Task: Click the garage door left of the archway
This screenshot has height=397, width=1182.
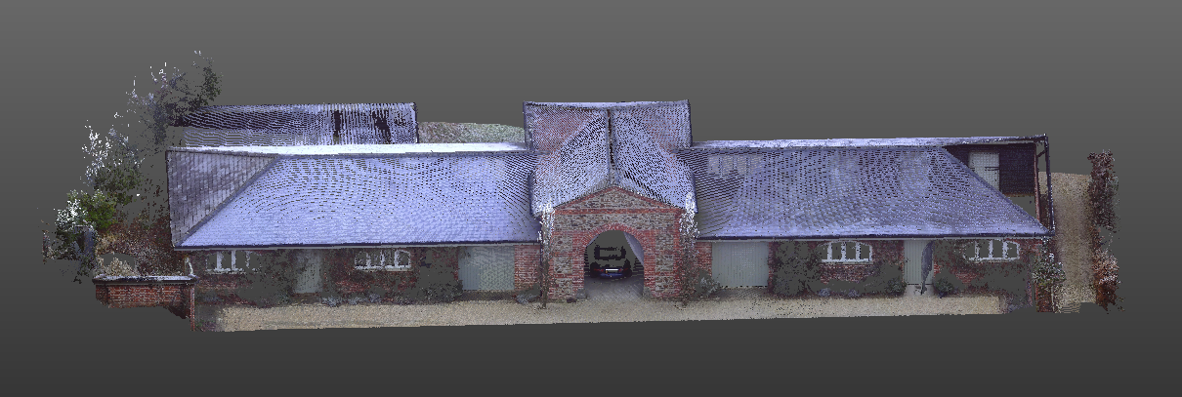Action: tap(486, 267)
